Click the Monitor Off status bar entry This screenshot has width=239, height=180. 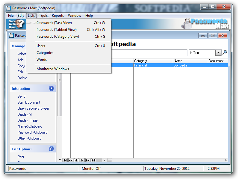point(111,169)
